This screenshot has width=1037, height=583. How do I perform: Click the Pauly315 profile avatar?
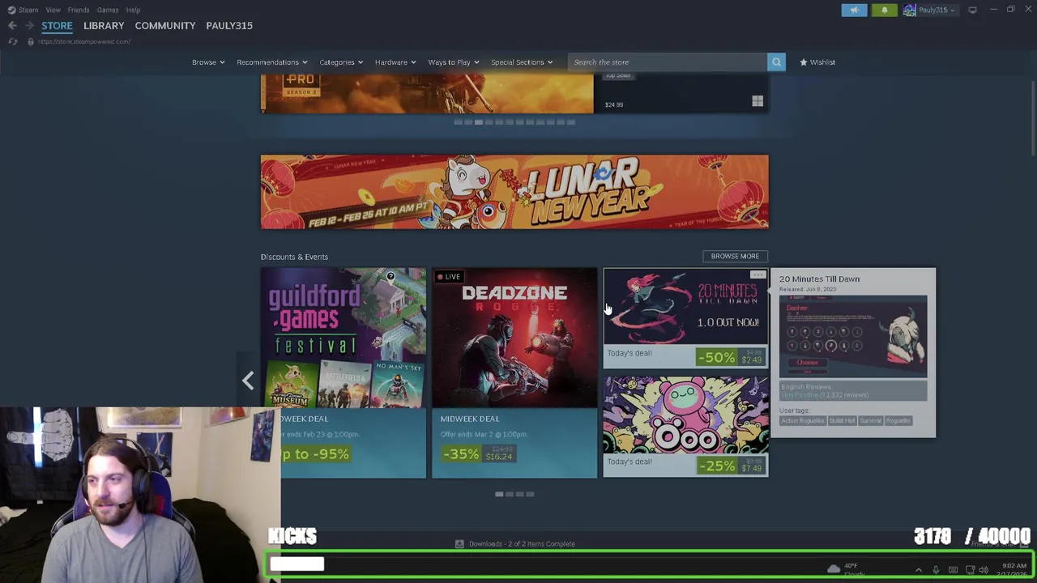click(x=909, y=10)
